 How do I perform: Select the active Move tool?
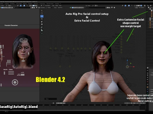42,16
